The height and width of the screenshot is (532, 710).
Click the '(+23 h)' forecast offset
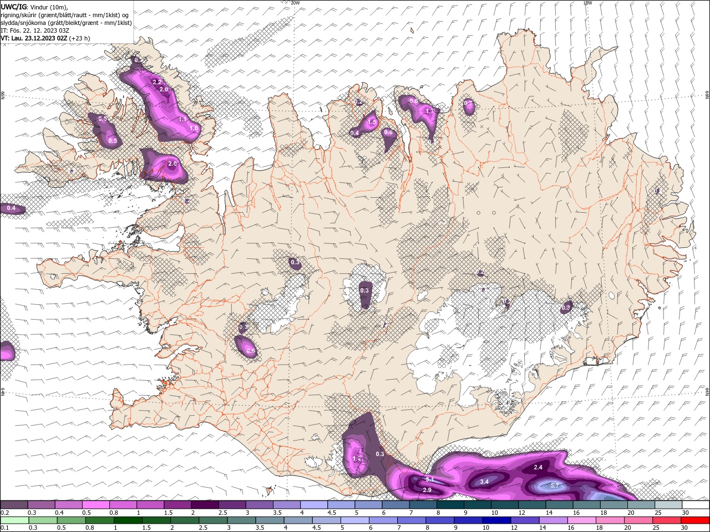click(x=79, y=38)
